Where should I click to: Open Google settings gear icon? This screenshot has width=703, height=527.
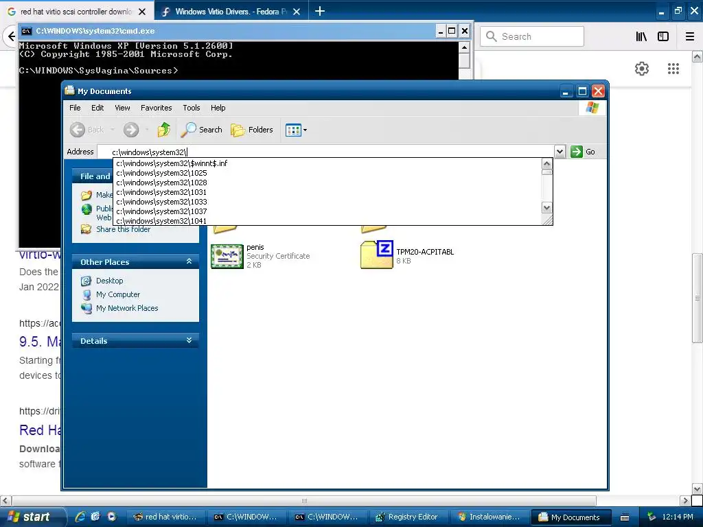coord(642,69)
